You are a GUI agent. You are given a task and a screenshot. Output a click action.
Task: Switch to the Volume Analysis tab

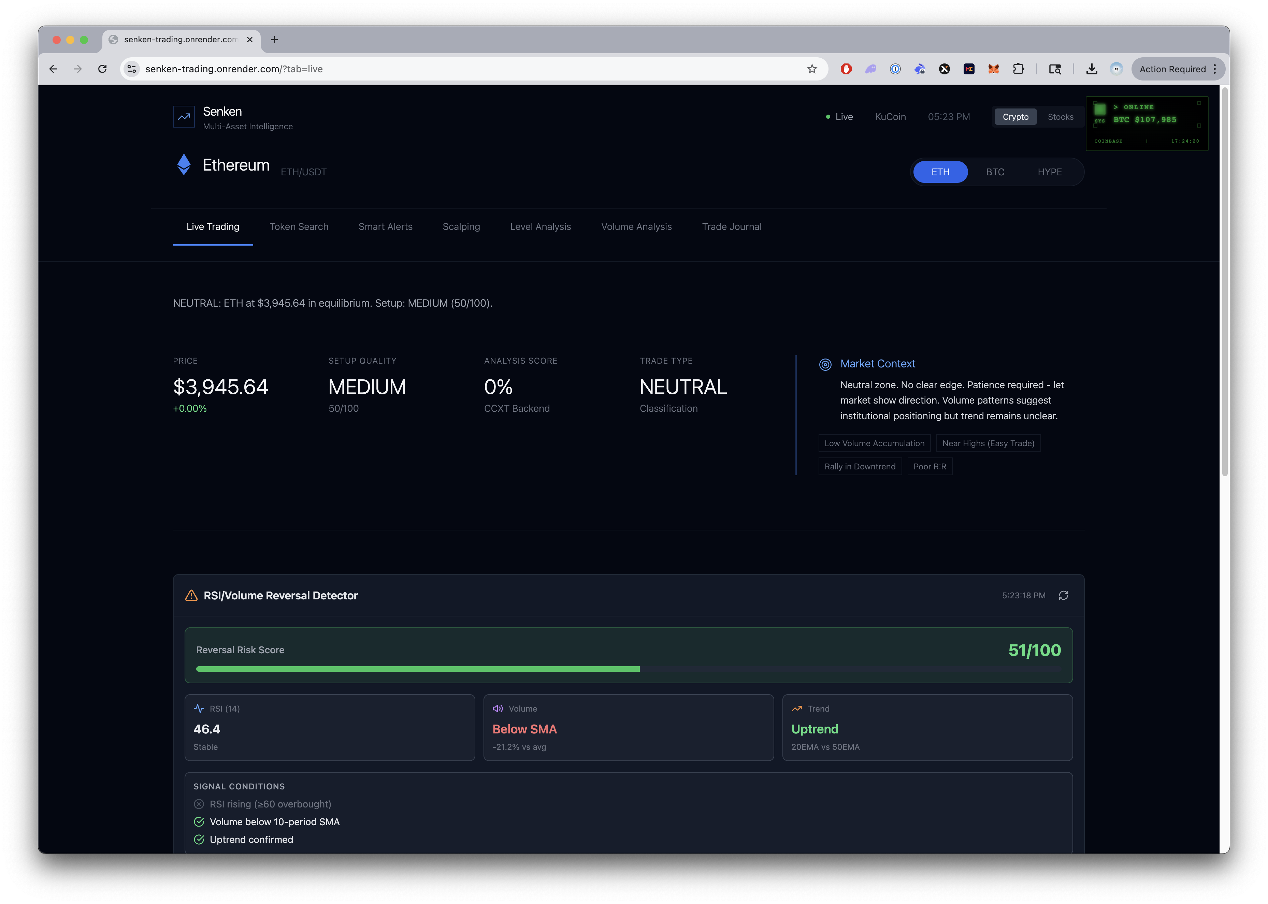click(636, 227)
